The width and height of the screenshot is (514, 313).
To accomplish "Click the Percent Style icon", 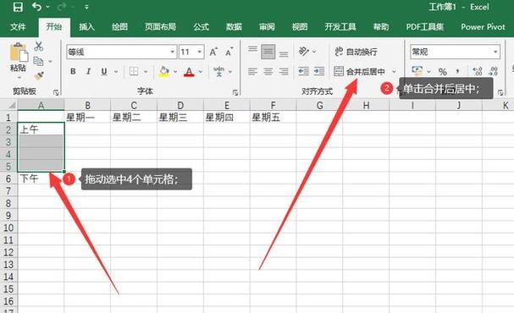I will coord(443,71).
